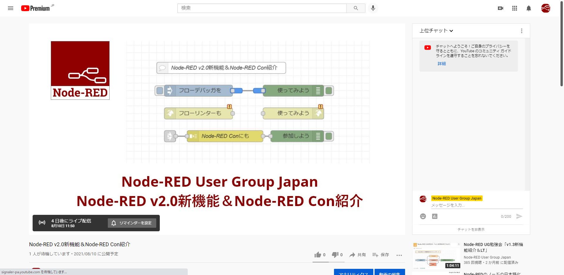Click the search magnifier button
Viewport: 564px width, 275px height.
(356, 8)
